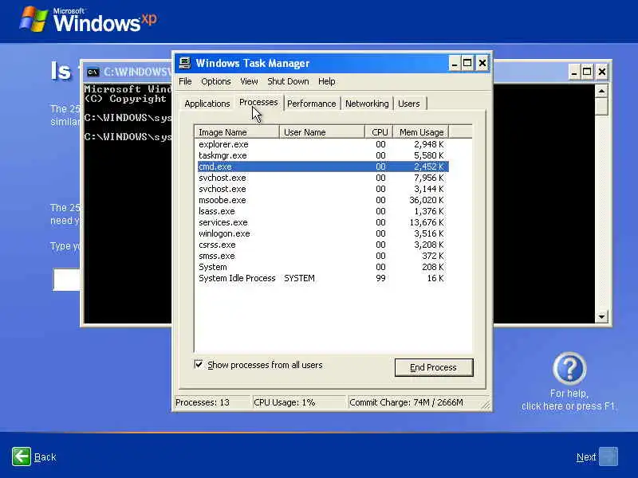Close the command prompt window
638x478 pixels.
602,72
